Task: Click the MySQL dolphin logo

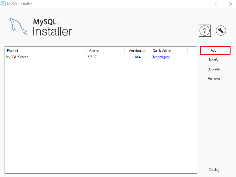Action: click(18, 27)
